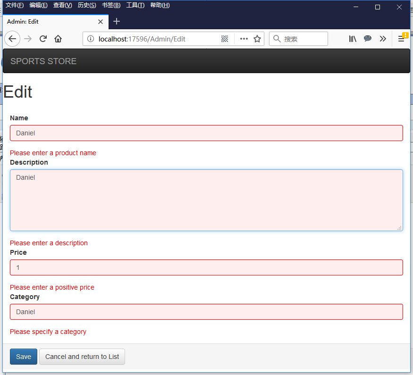The image size is (413, 375).
Task: Click the QR code icon in address bar
Action: (x=224, y=39)
